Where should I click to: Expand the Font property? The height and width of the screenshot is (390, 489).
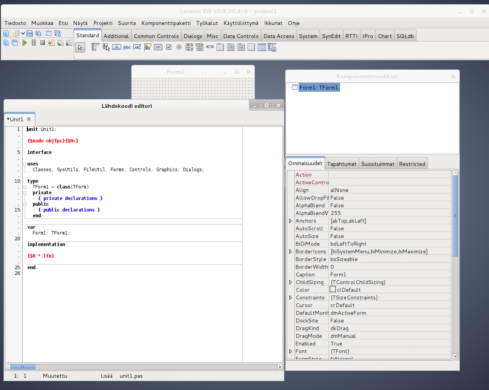291,351
